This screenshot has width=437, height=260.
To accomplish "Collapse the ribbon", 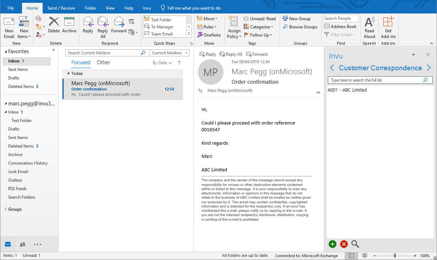I will pos(432,43).
